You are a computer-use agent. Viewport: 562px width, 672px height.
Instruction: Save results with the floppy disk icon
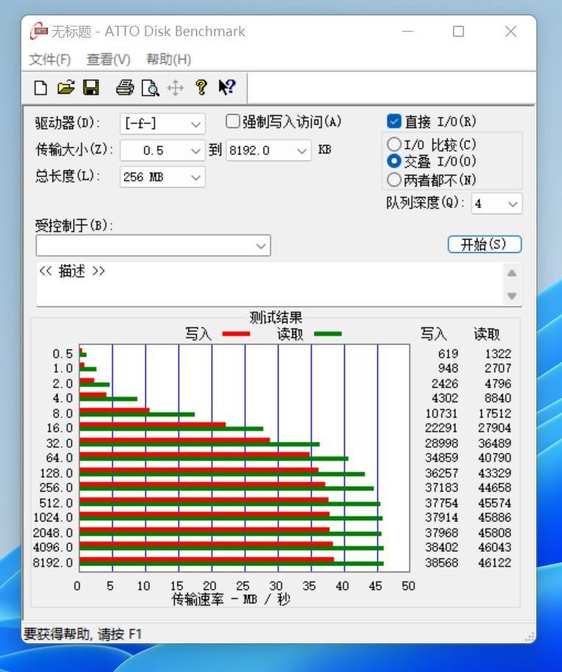(x=91, y=88)
